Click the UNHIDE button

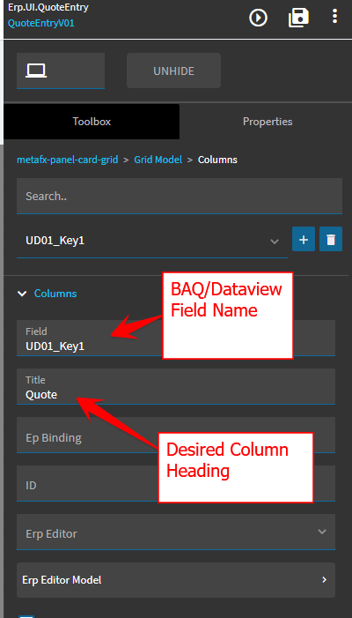tap(174, 71)
